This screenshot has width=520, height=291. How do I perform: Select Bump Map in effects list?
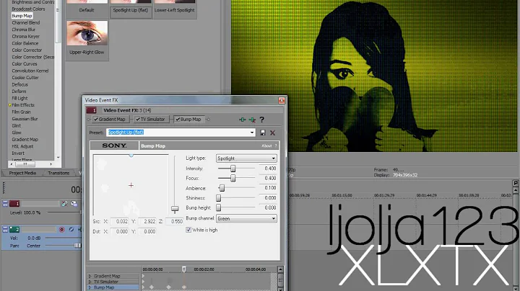click(x=22, y=16)
